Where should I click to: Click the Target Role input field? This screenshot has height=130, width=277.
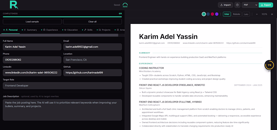62,85
